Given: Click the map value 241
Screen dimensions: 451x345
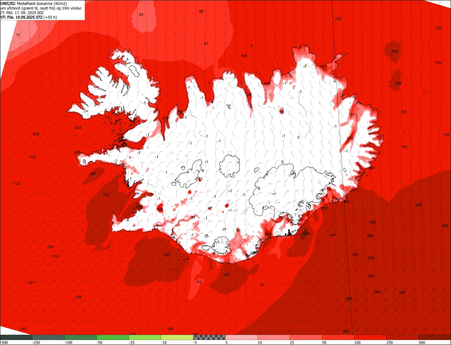Looking at the screenshot, I should coord(31,283).
